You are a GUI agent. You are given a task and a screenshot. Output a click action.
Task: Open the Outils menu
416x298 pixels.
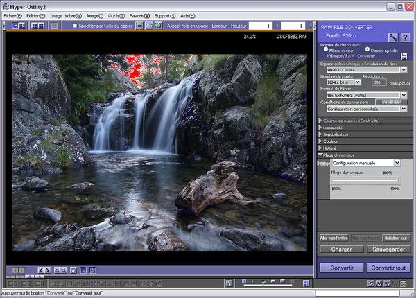pos(116,15)
